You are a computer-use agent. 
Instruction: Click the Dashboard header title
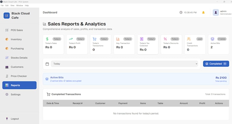50,12
